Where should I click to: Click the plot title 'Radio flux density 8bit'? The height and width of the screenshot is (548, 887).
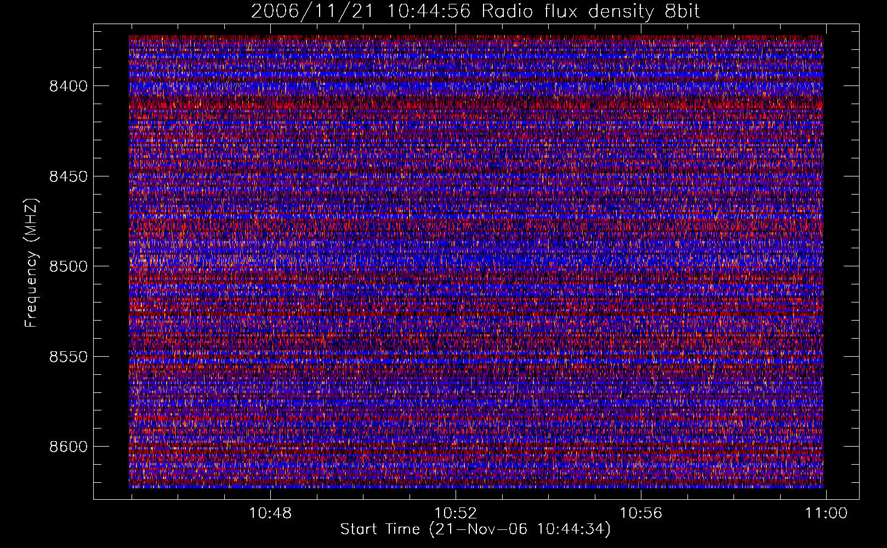(590, 12)
